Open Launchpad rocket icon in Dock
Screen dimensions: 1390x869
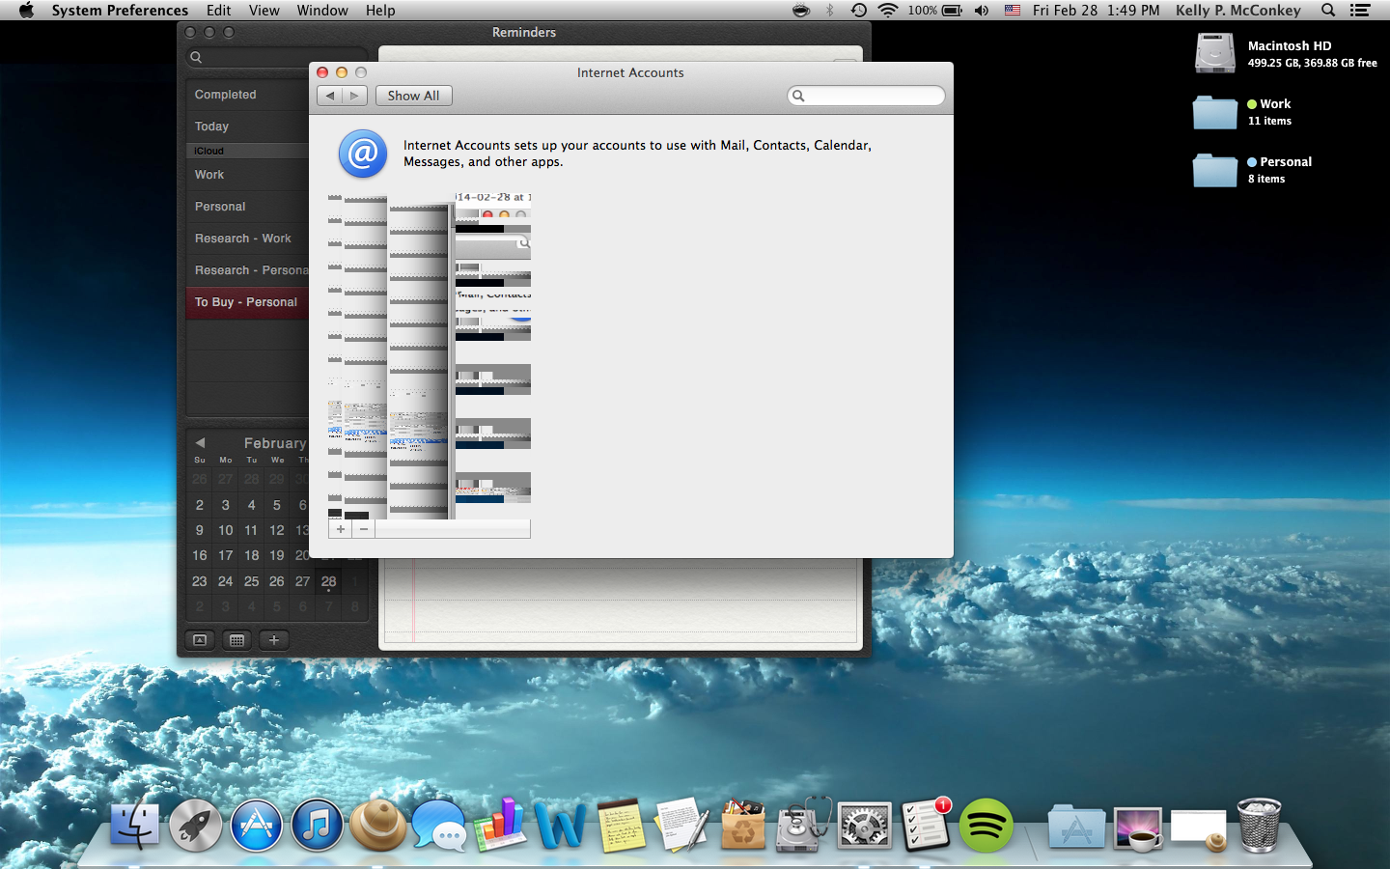tap(196, 827)
